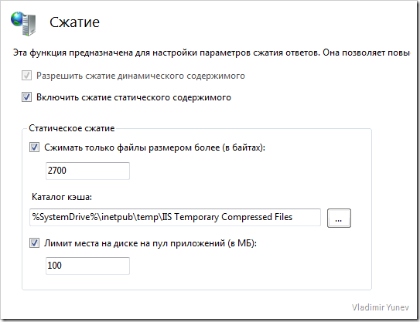Viewport: 420px width, 322px height.
Task: Click the IIS server globe icon
Action: click(23, 23)
